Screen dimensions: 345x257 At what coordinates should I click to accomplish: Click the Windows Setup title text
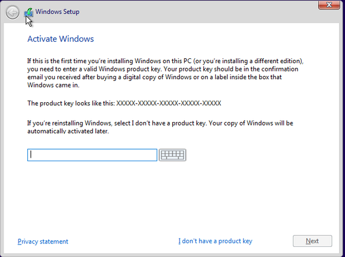pyautogui.click(x=57, y=12)
